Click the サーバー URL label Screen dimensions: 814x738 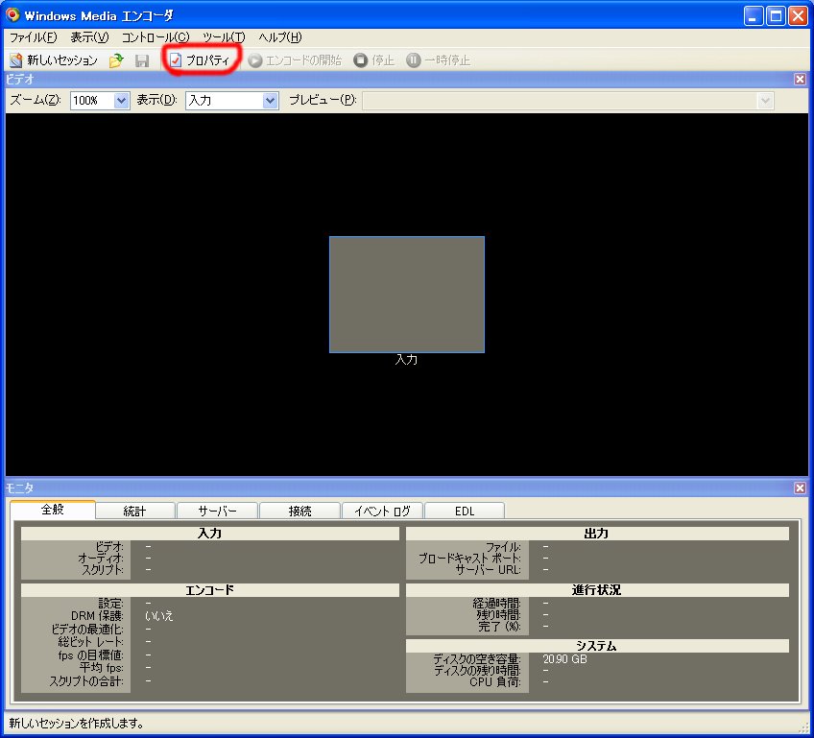coord(488,570)
